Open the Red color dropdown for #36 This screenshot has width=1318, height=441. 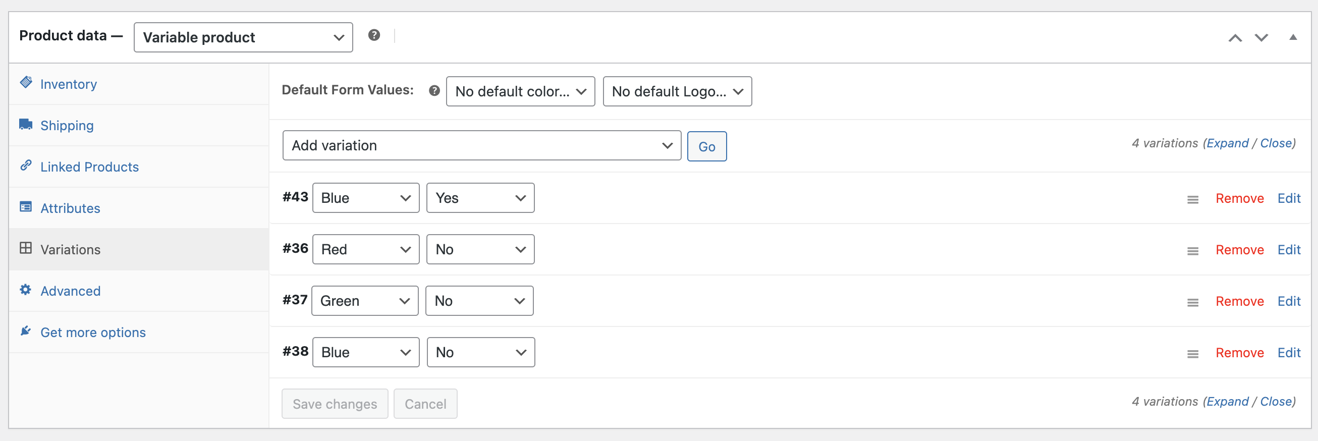point(366,250)
